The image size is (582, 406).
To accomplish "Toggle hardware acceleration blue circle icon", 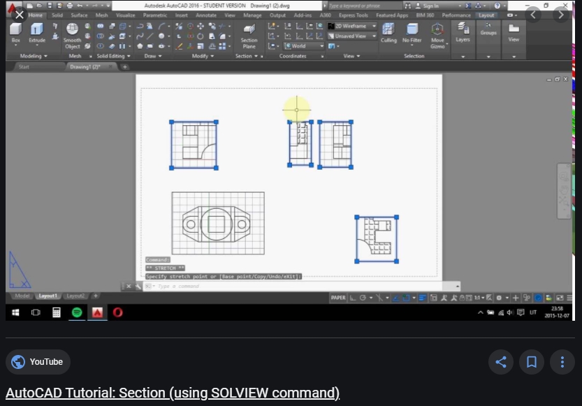I will [x=538, y=298].
